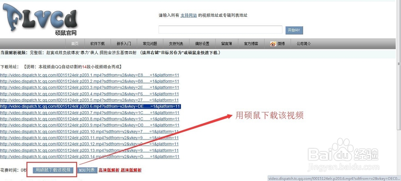This screenshot has width=401, height=181.
Task: Open the p203.13.mp4 download link
Action: coord(89,150)
